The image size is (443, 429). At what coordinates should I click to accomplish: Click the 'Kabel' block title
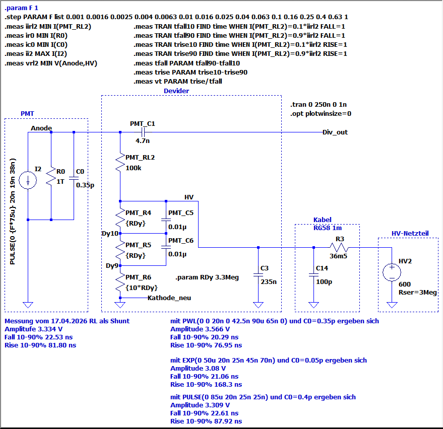pos(323,220)
